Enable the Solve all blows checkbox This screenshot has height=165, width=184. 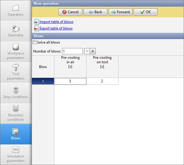click(35, 42)
